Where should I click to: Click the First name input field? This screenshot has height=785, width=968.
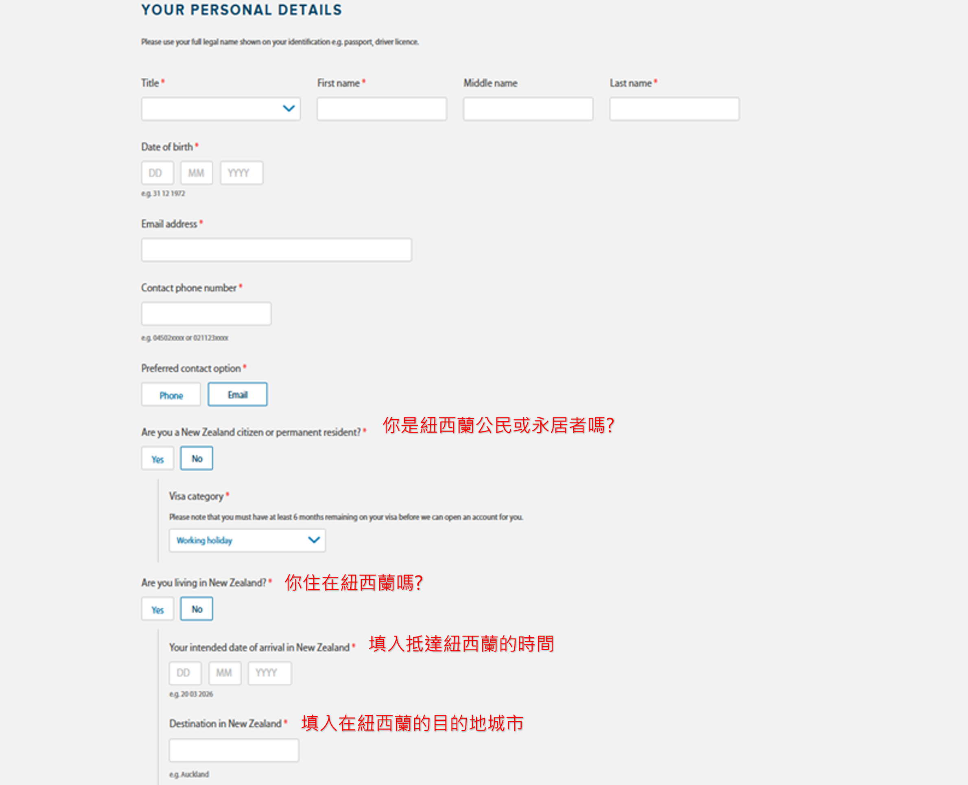(382, 109)
